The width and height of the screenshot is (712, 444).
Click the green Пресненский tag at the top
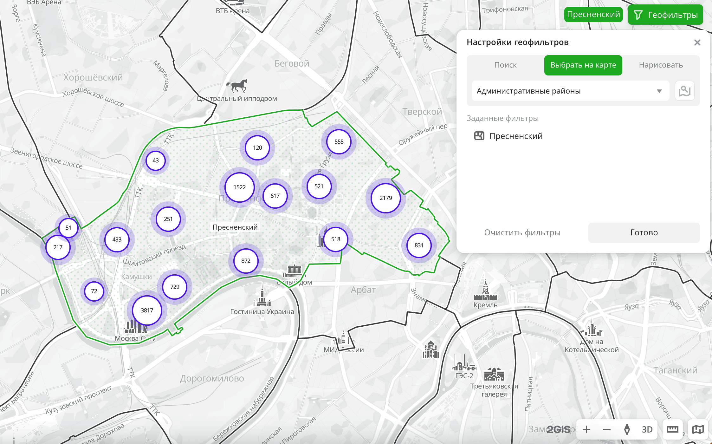click(x=593, y=15)
